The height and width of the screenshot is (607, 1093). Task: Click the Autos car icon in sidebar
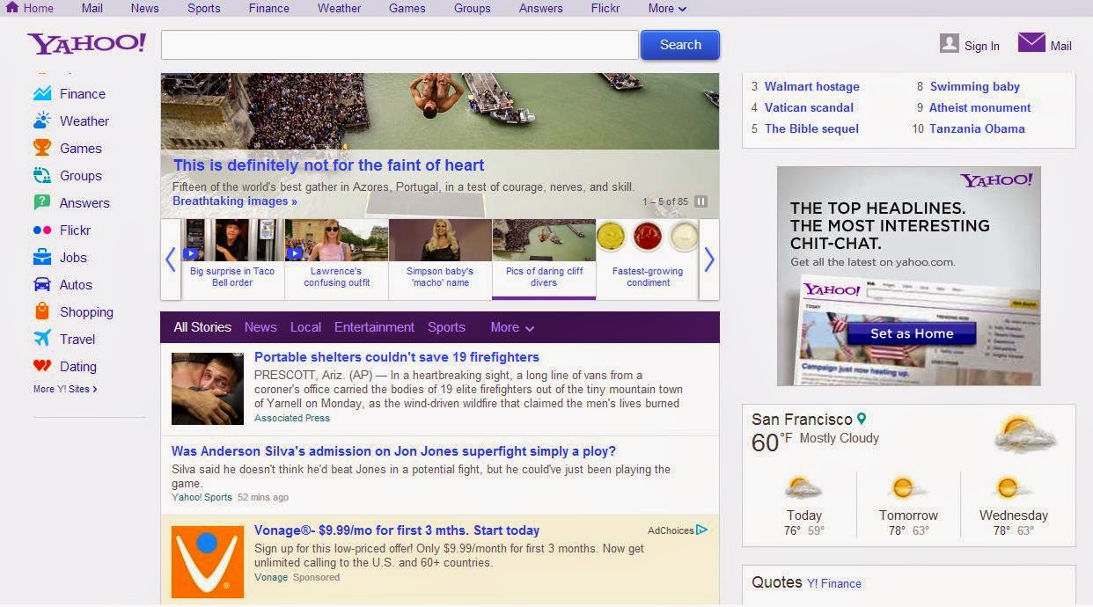[x=42, y=284]
